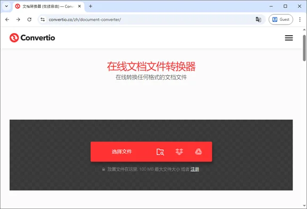Select the 文档转换器 browser tab
The width and height of the screenshot is (307, 209).
point(49,6)
